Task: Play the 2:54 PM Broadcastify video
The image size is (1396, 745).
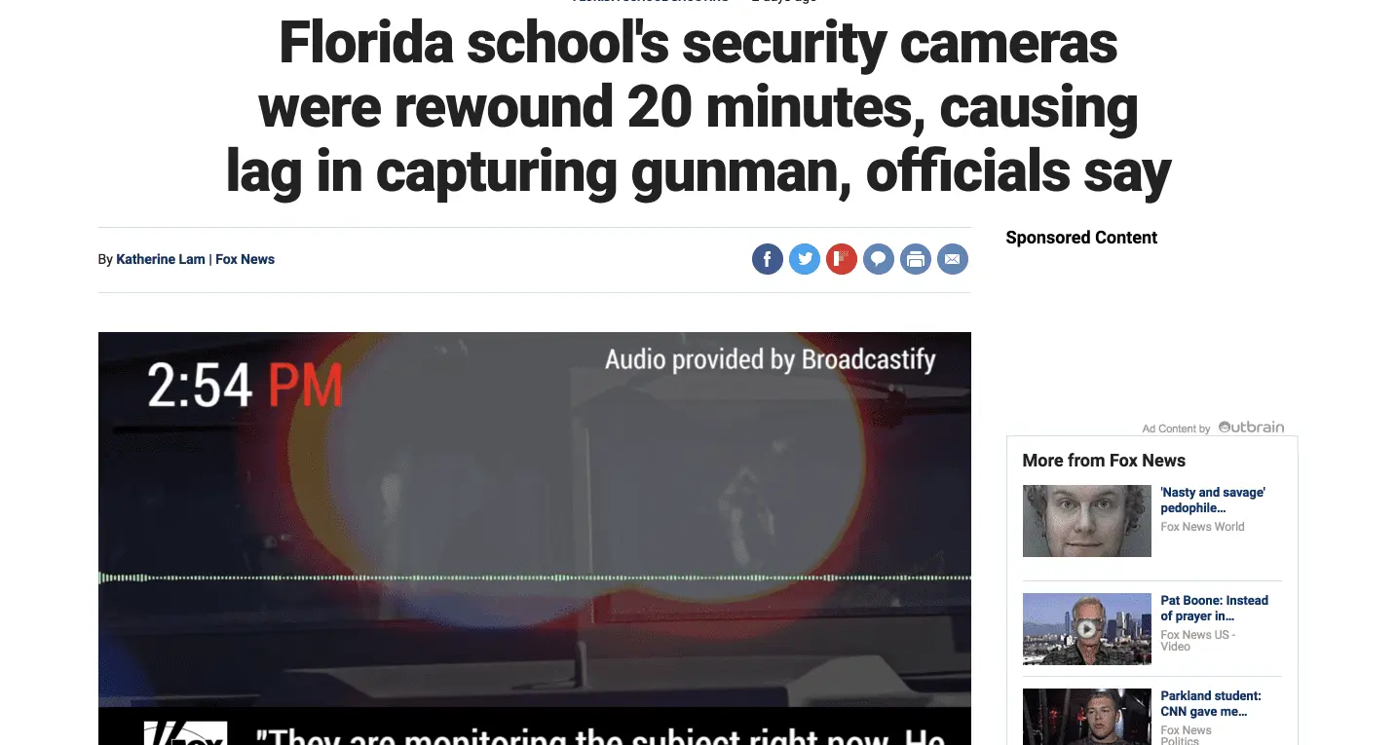Action: 535,539
